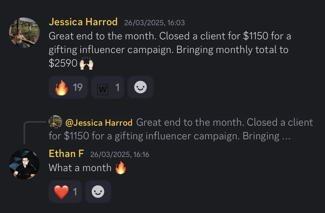Viewport: 325px width, 213px height.
Task: Toggle the red heart reaction
Action: click(65, 192)
